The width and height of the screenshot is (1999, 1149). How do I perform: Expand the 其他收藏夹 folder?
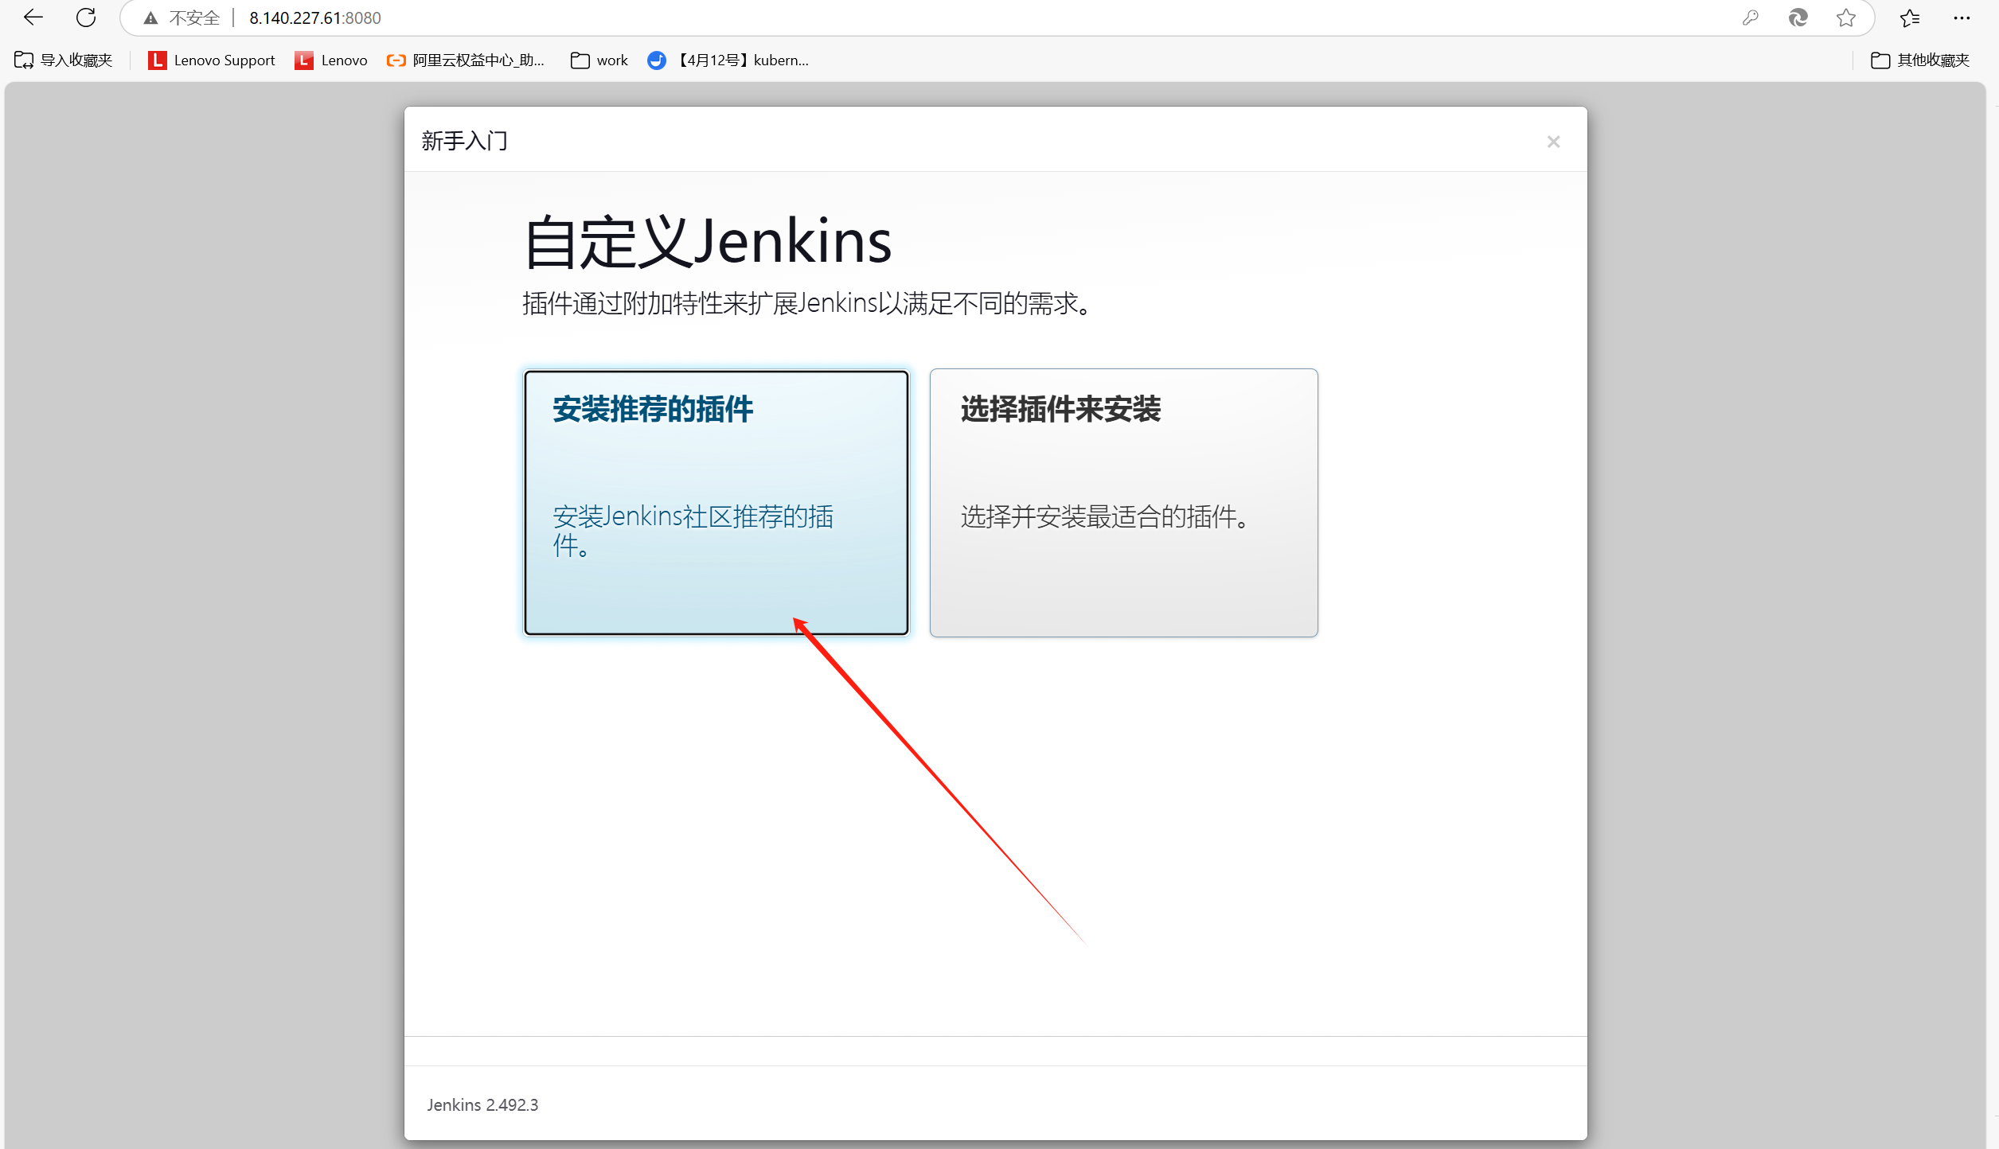tap(1920, 60)
